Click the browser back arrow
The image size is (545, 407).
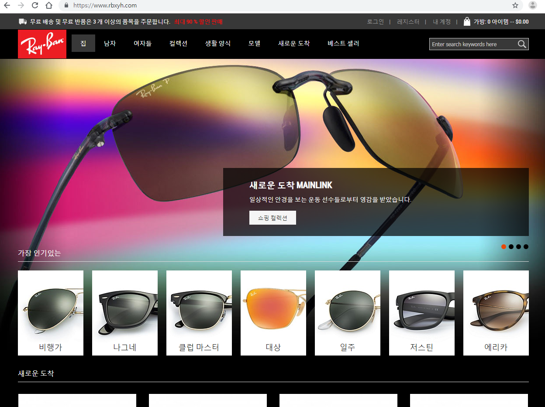pos(7,6)
